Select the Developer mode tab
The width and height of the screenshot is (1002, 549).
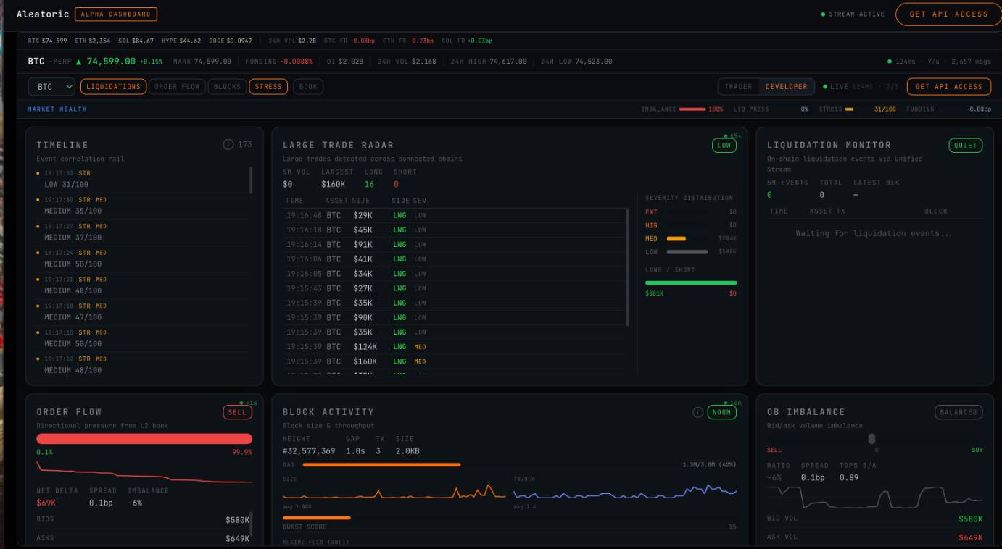[x=786, y=87]
